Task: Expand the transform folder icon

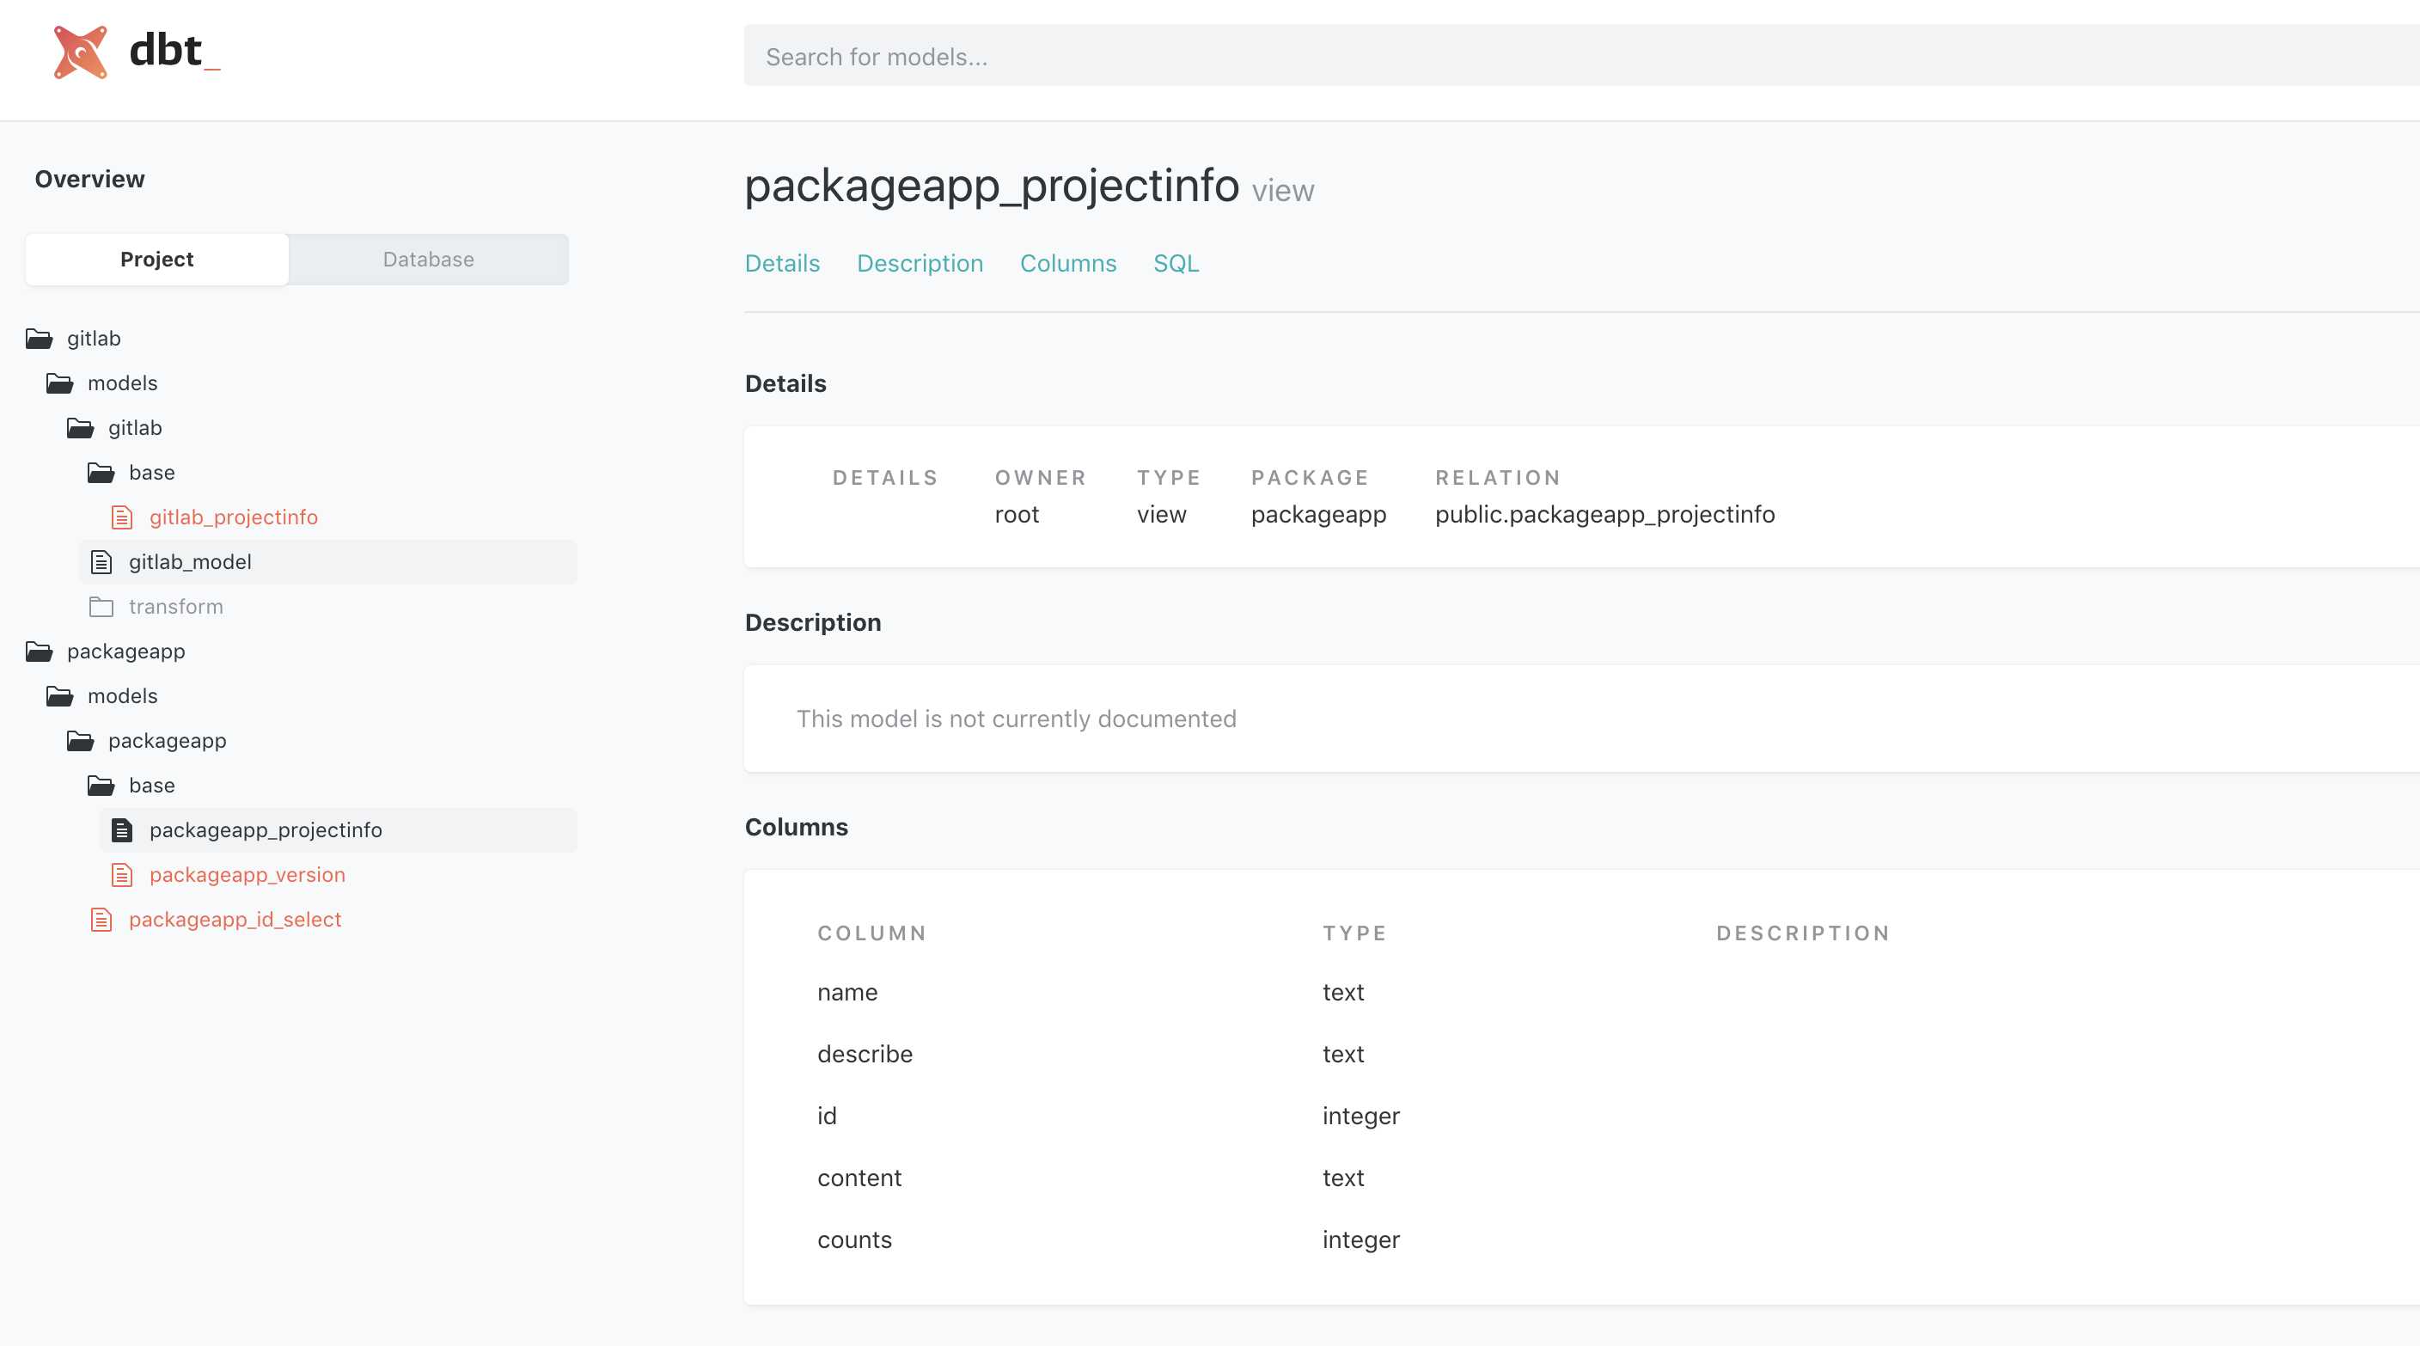Action: 101,607
